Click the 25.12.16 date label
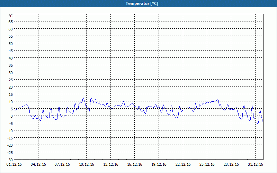This screenshot has width=277, height=173. coord(207,164)
